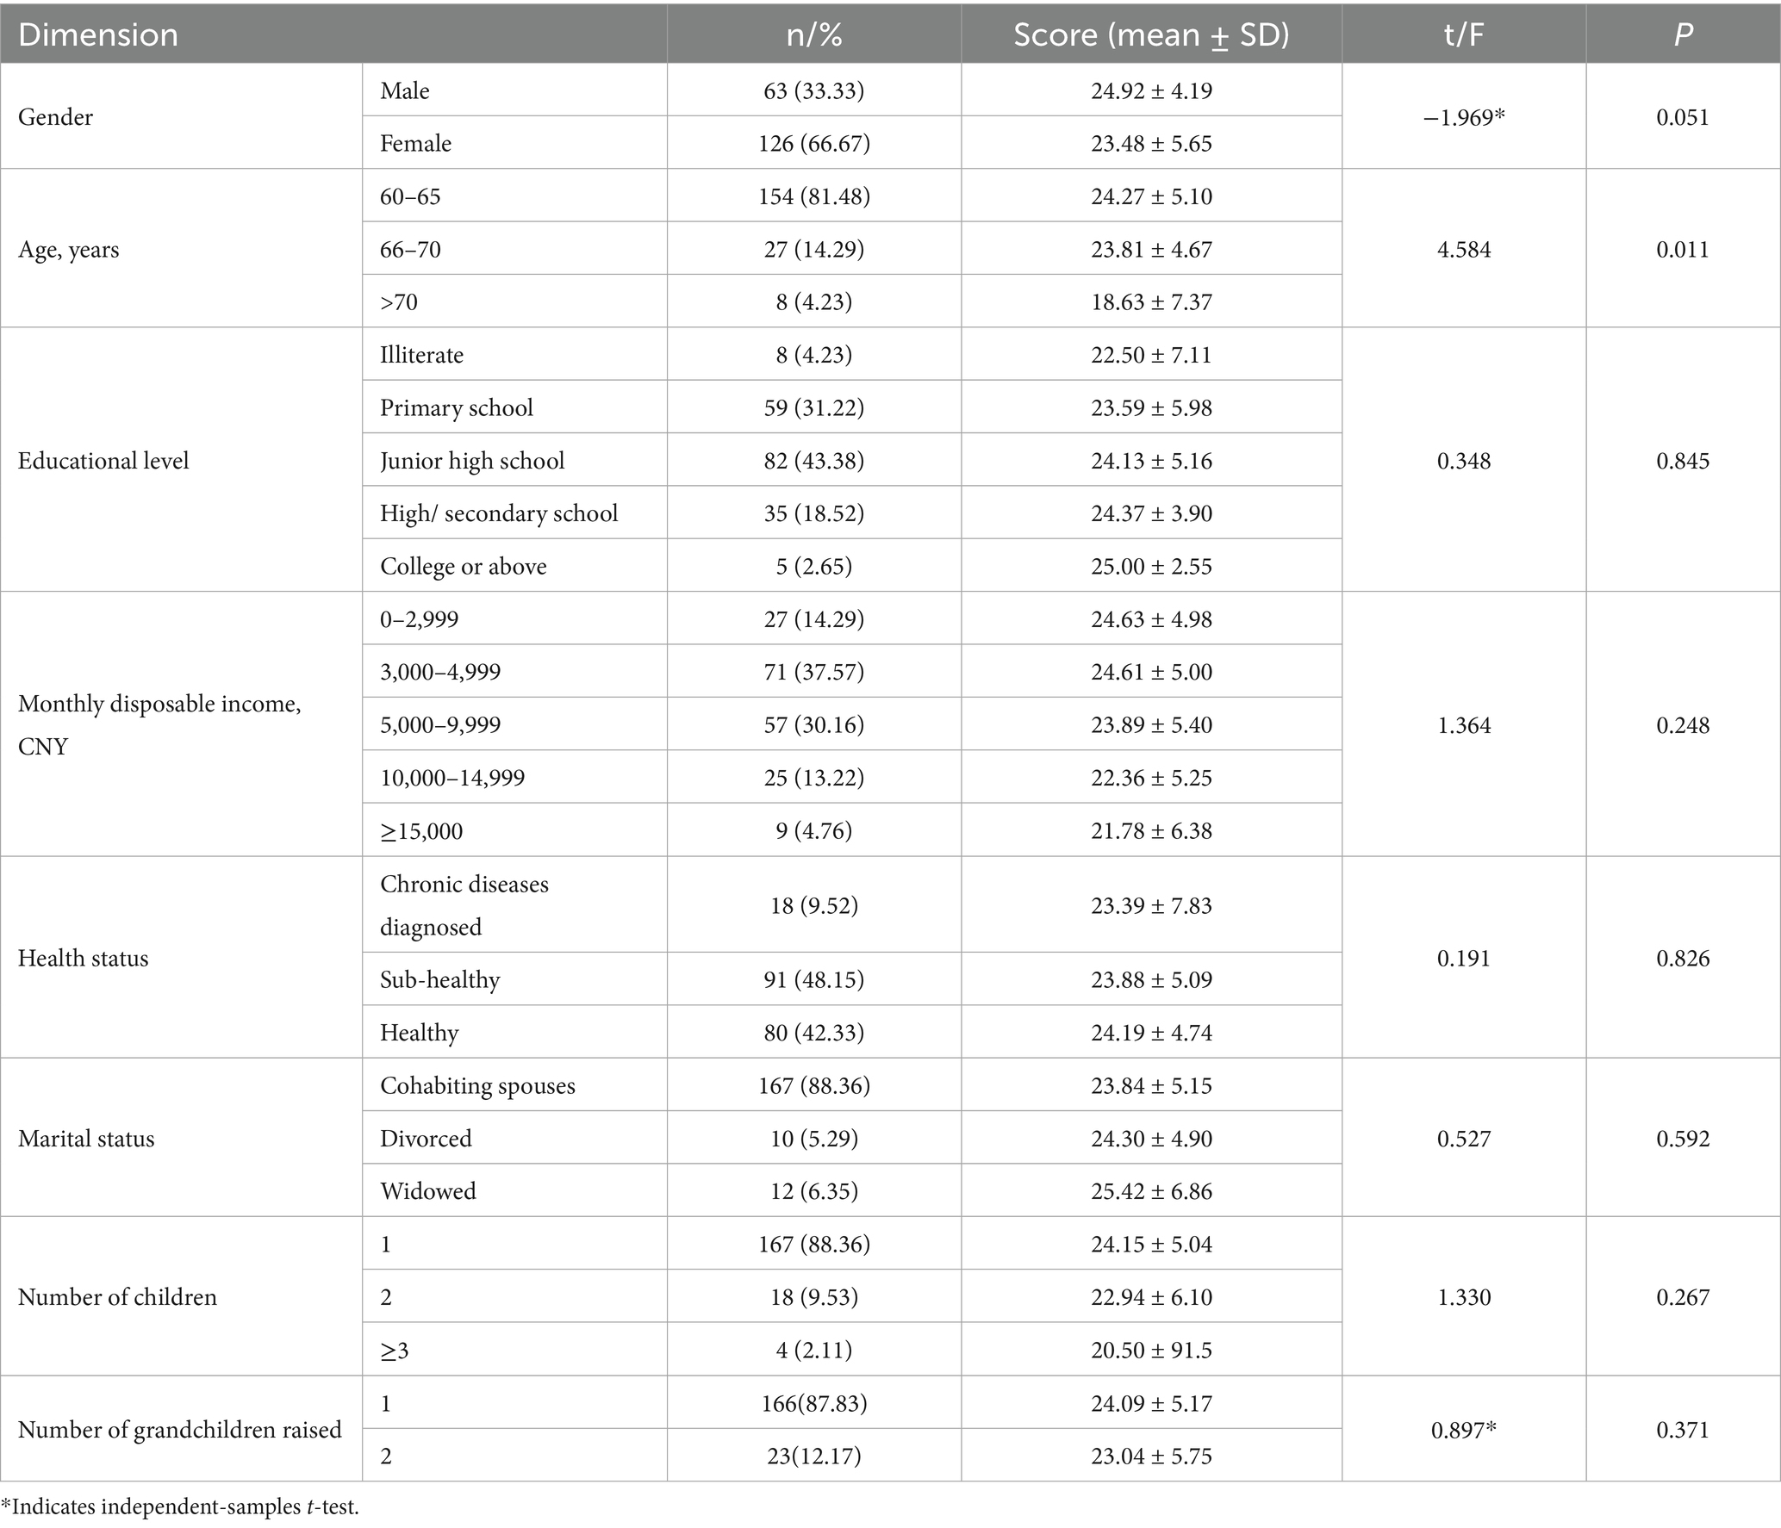Select the Chronic diseases diagnosed cell
The image size is (1781, 1528).
tap(464, 905)
